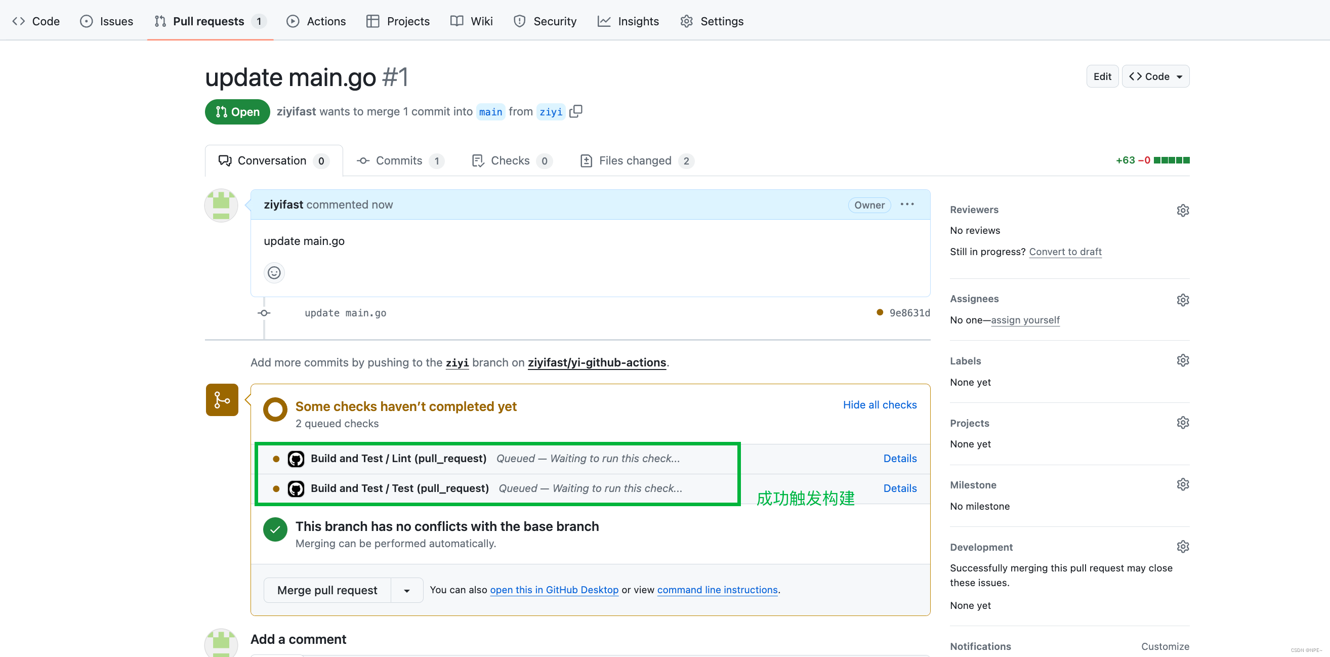Collapse checks with Hide all checks
Screen dimensions: 1330x657
879,405
